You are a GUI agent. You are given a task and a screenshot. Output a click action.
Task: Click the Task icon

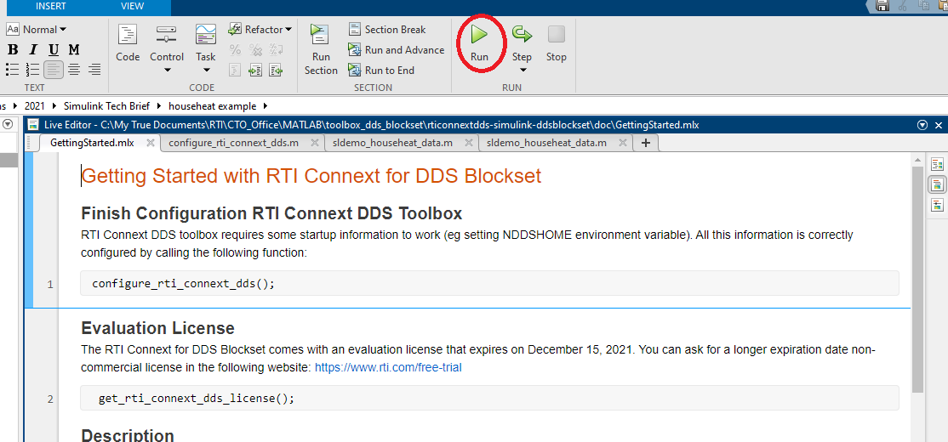click(206, 34)
